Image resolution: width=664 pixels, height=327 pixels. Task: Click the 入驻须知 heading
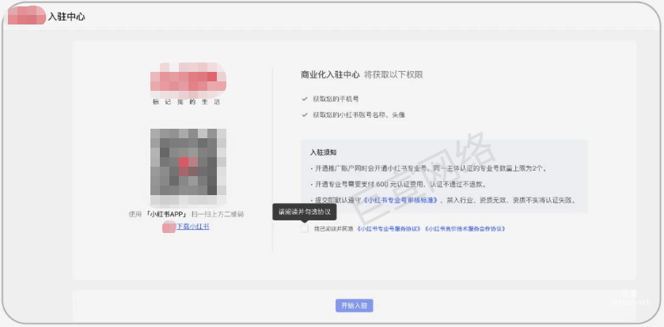click(323, 152)
